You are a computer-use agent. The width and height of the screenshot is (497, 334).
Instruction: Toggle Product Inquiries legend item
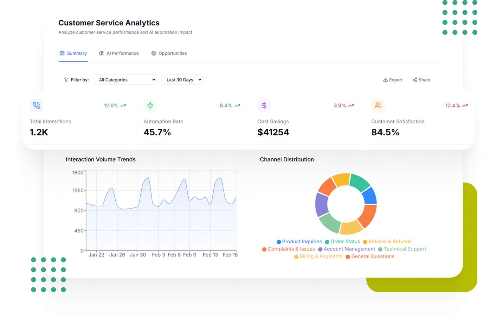[x=299, y=242]
